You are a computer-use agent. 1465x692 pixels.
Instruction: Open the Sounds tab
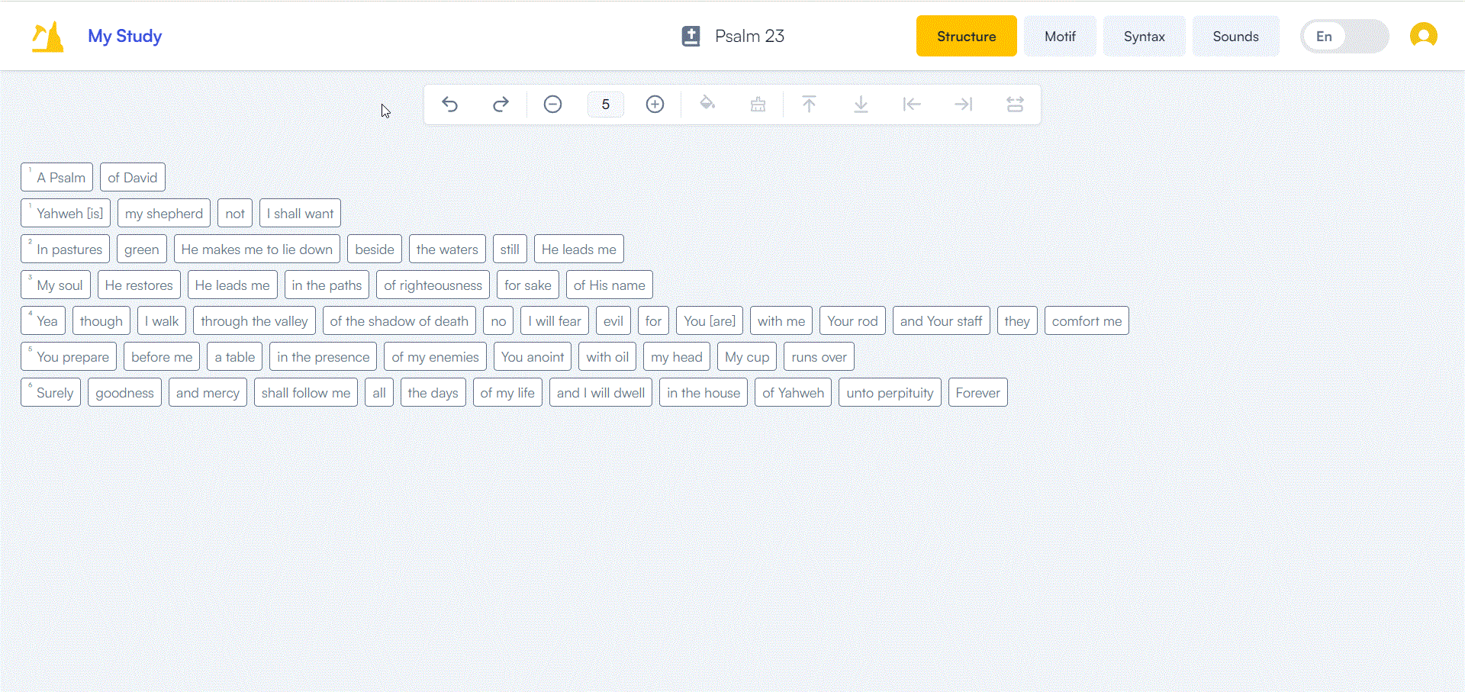point(1235,37)
